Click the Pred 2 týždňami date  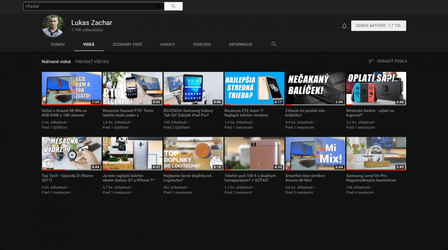[177, 127]
